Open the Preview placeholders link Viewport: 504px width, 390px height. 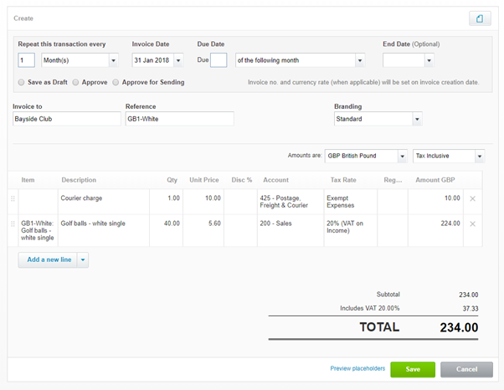pyautogui.click(x=357, y=368)
